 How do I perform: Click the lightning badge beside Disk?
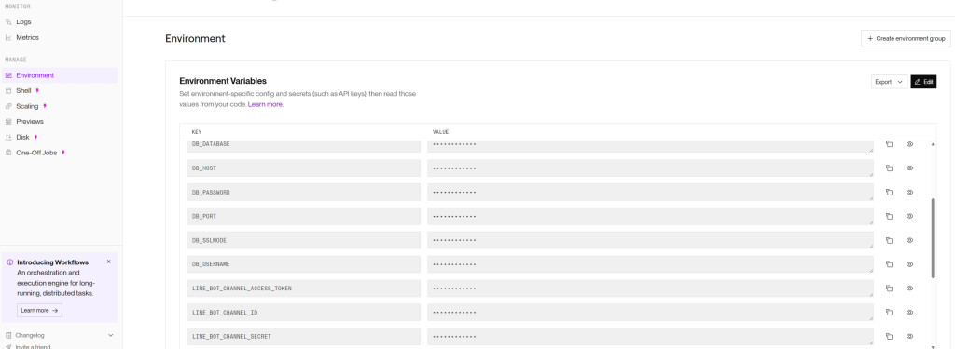click(36, 138)
